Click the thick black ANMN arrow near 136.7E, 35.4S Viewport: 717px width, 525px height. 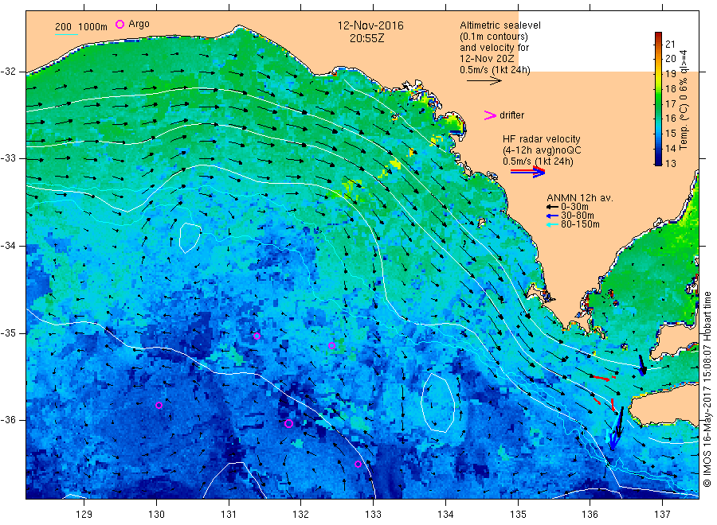tap(642, 365)
